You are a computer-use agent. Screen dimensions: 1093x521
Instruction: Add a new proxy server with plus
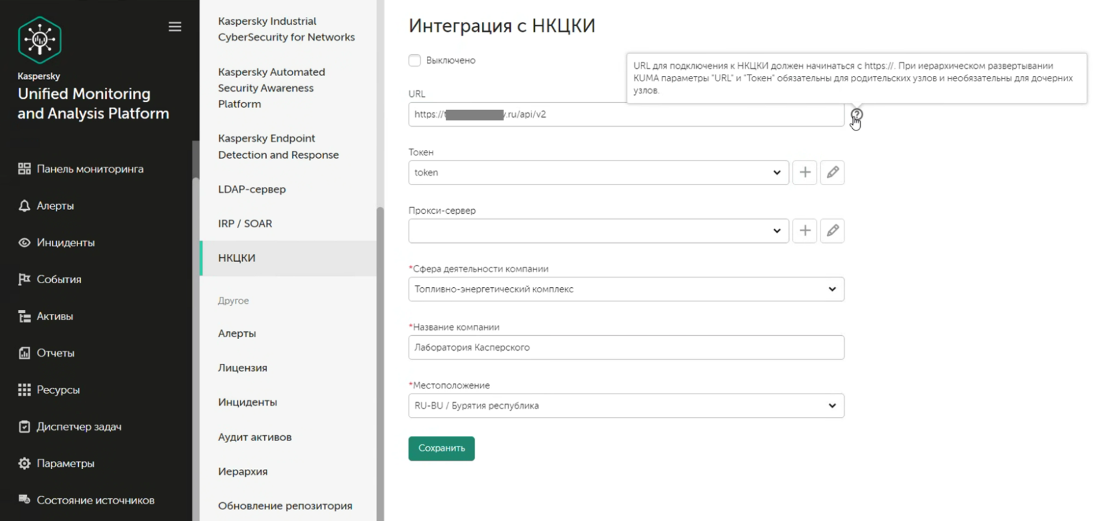(x=805, y=231)
